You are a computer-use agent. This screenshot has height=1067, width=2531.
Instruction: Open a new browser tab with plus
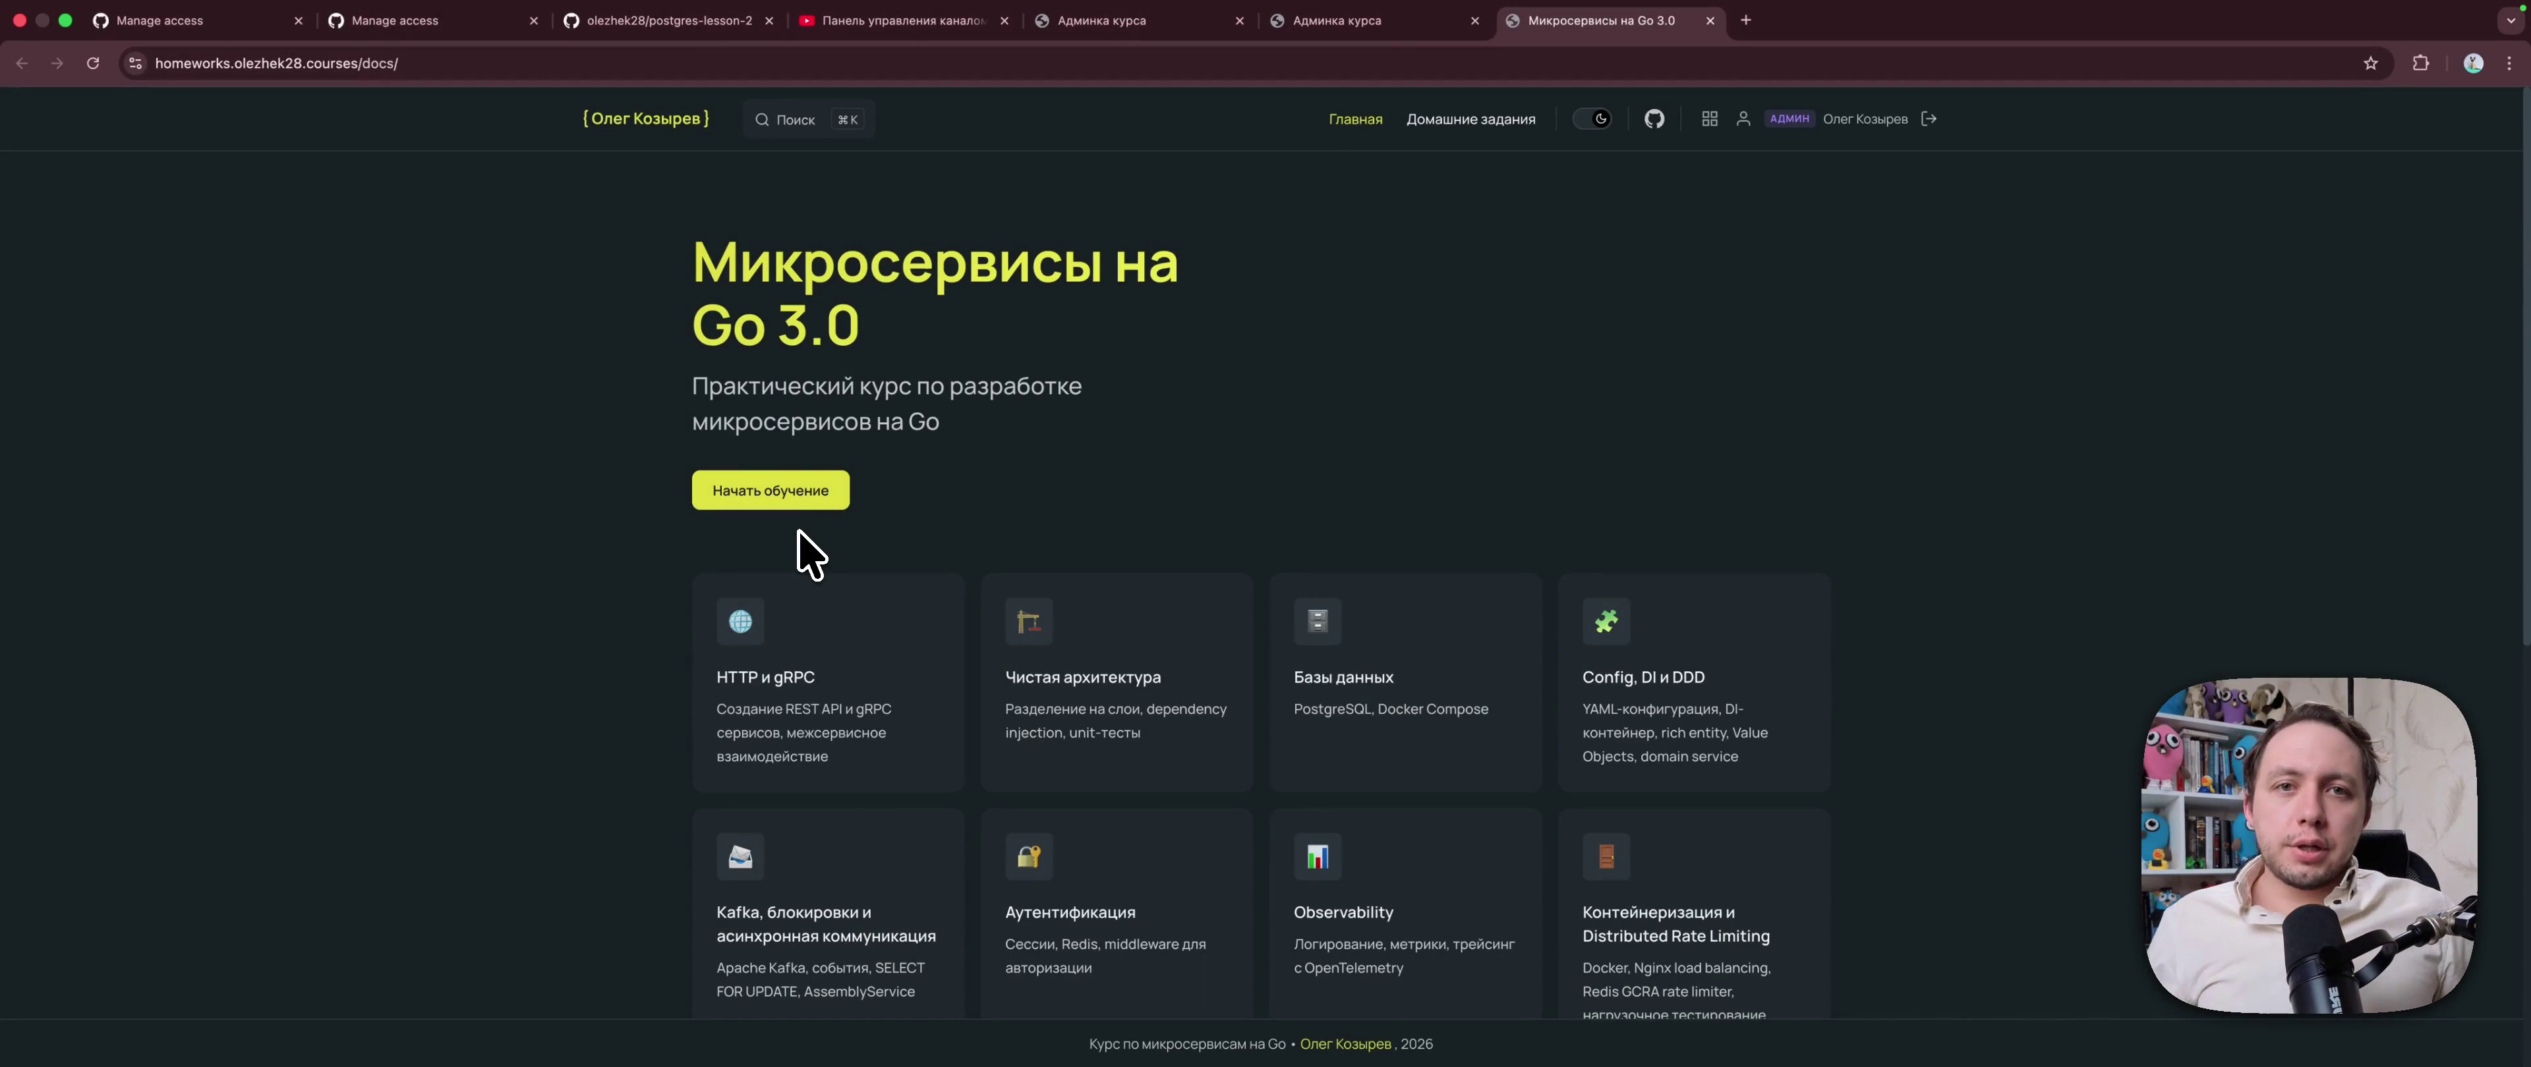pyautogui.click(x=1746, y=20)
